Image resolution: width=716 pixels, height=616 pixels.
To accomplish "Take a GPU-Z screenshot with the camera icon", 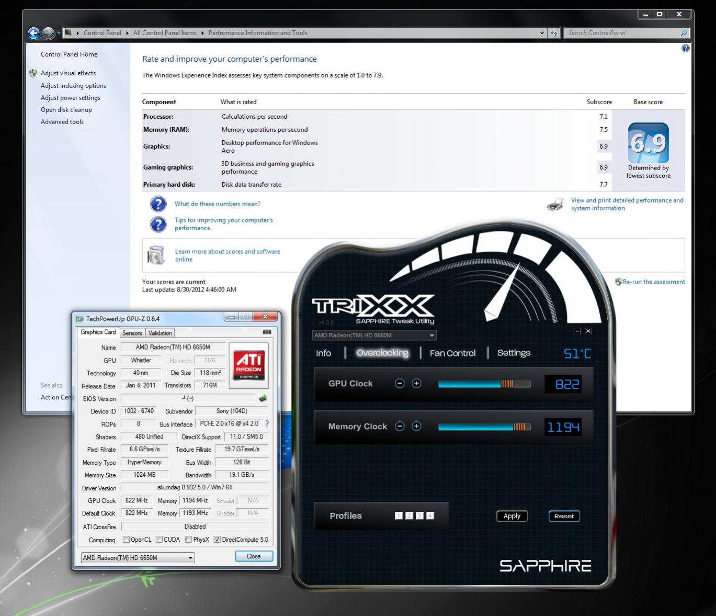I will pyautogui.click(x=267, y=332).
